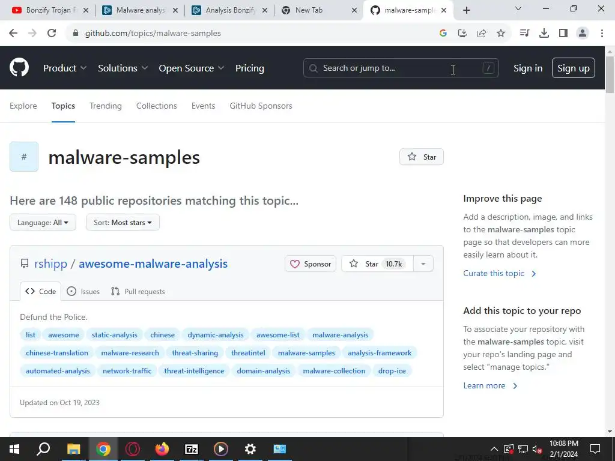Open Sort: Most stars dropdown
Image resolution: width=615 pixels, height=461 pixels.
pyautogui.click(x=123, y=222)
